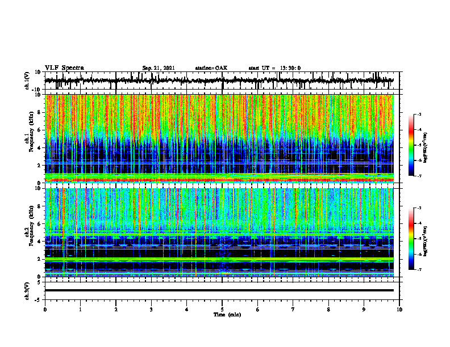Click the "9" minute tick label

coord(364,310)
